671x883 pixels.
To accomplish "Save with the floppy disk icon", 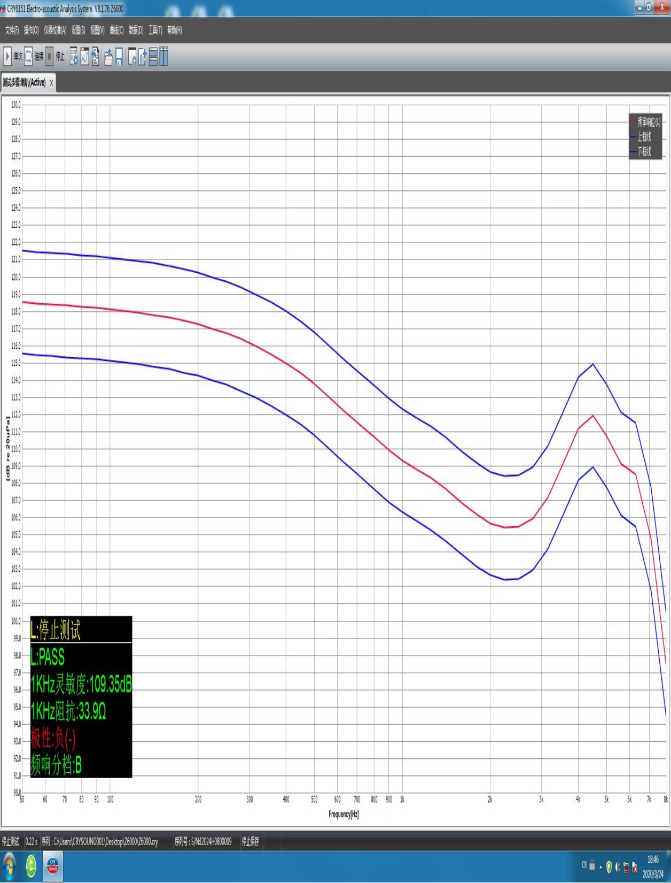I will click(x=119, y=56).
